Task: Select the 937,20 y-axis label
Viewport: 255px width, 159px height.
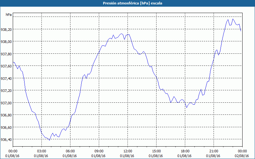Action: click(x=6, y=91)
